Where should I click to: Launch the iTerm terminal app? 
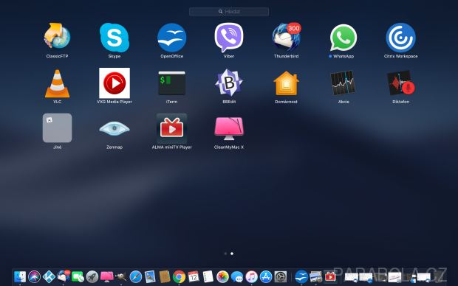click(x=171, y=83)
